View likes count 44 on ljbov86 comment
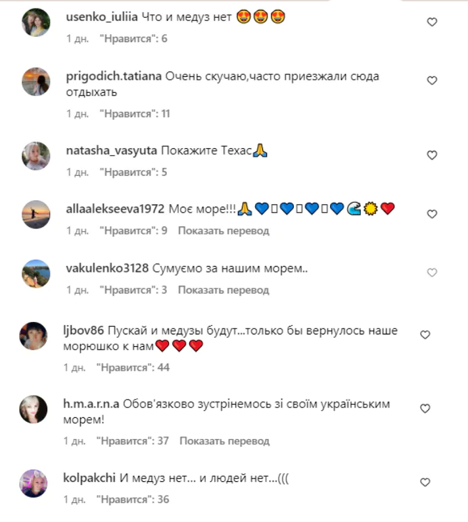 pyautogui.click(x=133, y=367)
